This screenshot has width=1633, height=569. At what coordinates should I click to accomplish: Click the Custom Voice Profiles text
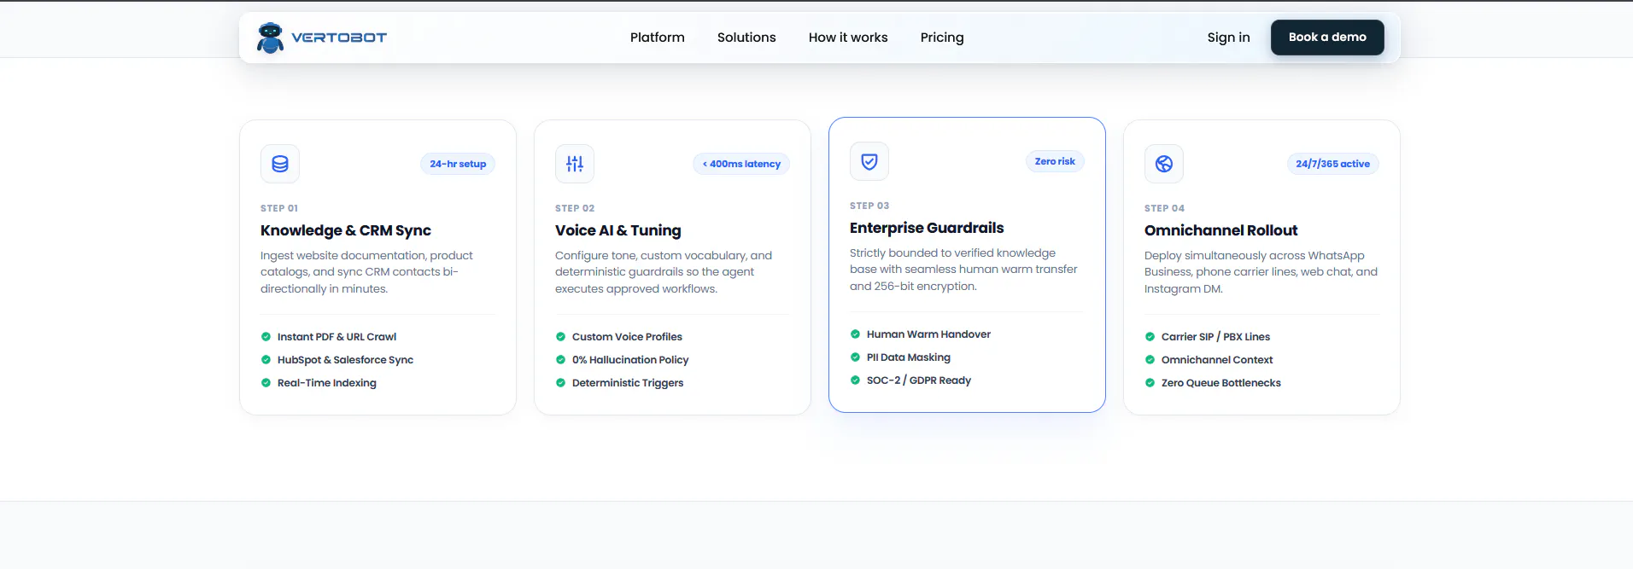[x=627, y=337]
